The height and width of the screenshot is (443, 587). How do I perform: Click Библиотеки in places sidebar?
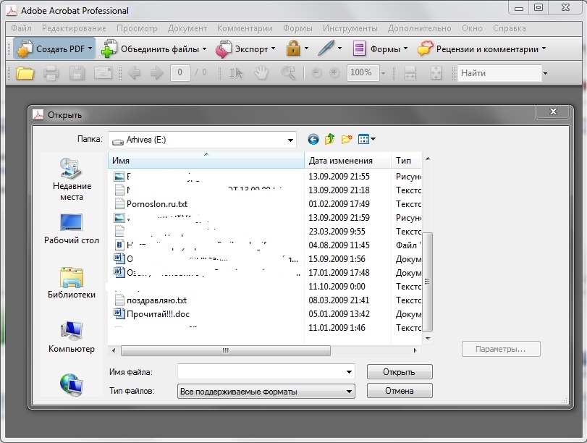click(72, 283)
